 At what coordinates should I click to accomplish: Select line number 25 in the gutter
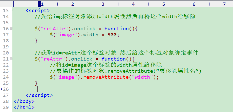tap(6, 83)
